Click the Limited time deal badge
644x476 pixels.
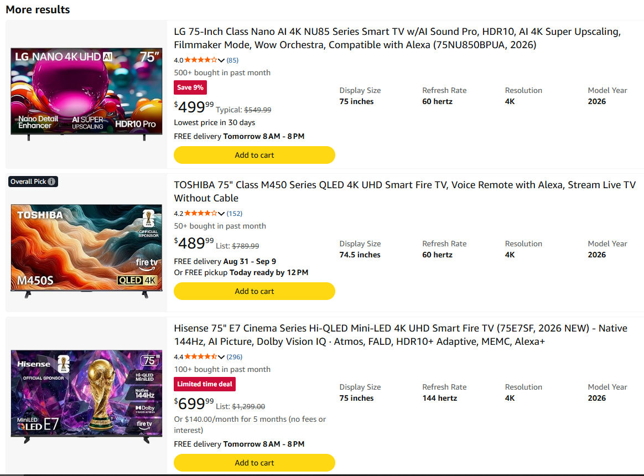205,384
